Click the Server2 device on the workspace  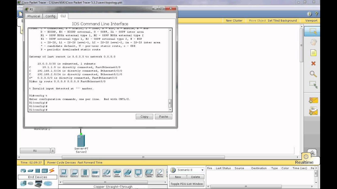pyautogui.click(x=81, y=141)
